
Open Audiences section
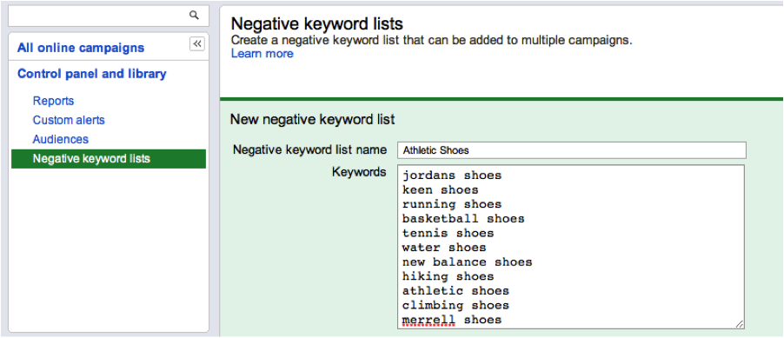click(x=61, y=140)
